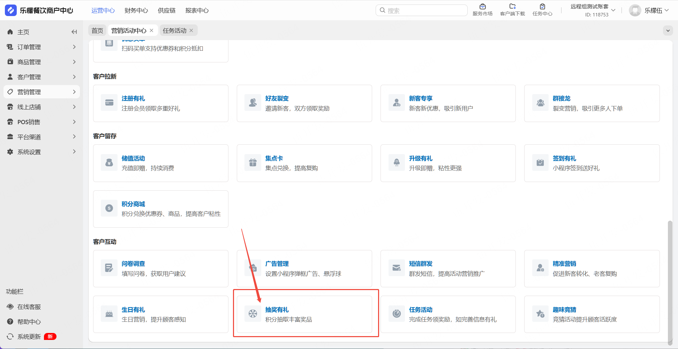Open the 任务活动 card link

421,310
